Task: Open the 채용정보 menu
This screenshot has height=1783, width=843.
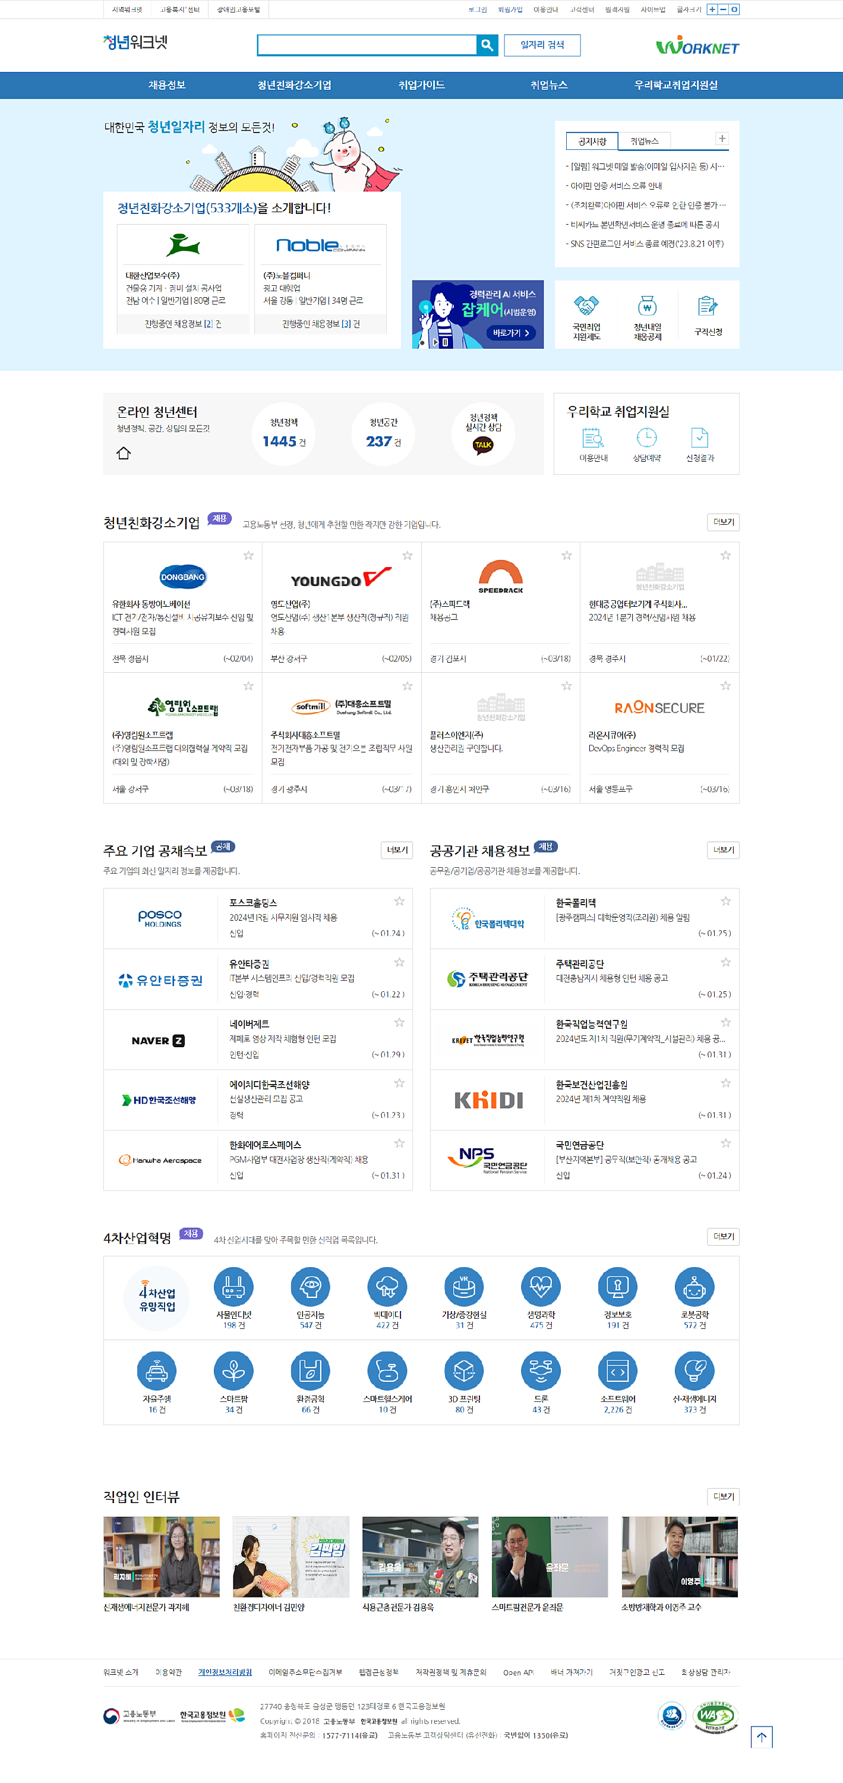Action: 167,85
